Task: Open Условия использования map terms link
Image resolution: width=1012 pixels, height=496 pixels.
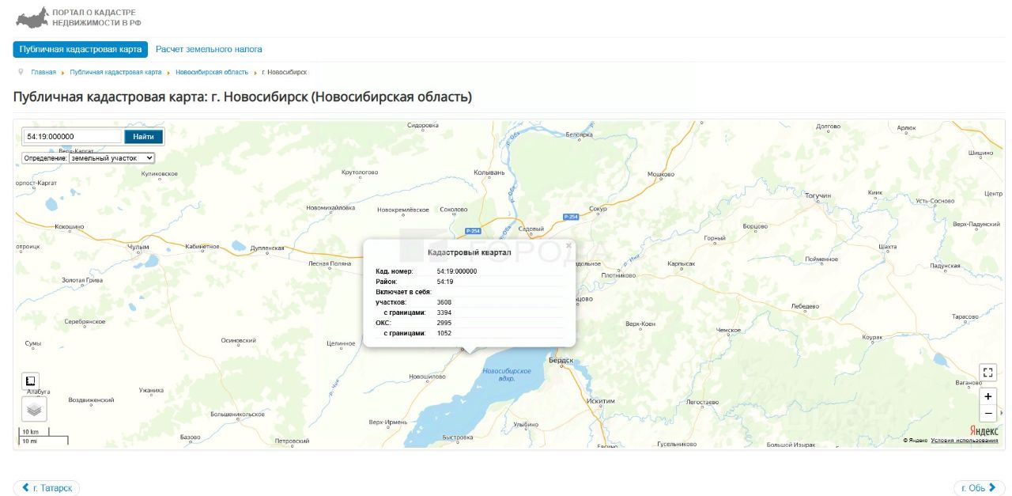Action: point(965,441)
